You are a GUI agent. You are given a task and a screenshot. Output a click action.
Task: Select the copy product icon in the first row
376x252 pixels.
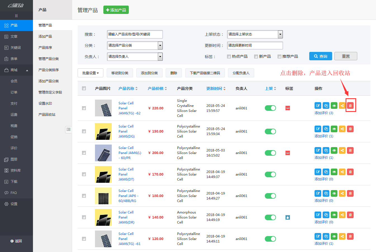[326, 105]
